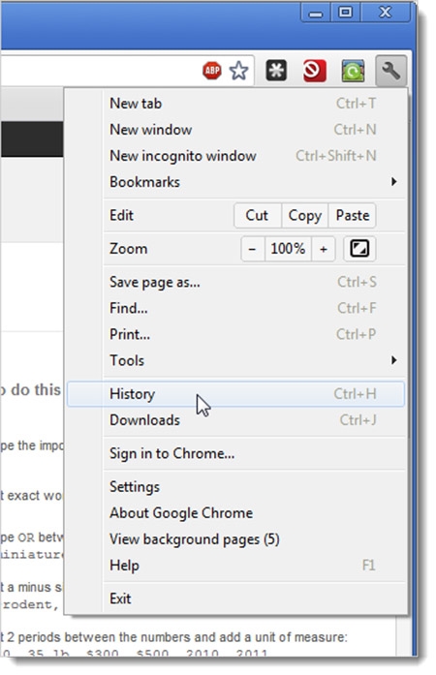Increase zoom with the plus button

point(323,249)
